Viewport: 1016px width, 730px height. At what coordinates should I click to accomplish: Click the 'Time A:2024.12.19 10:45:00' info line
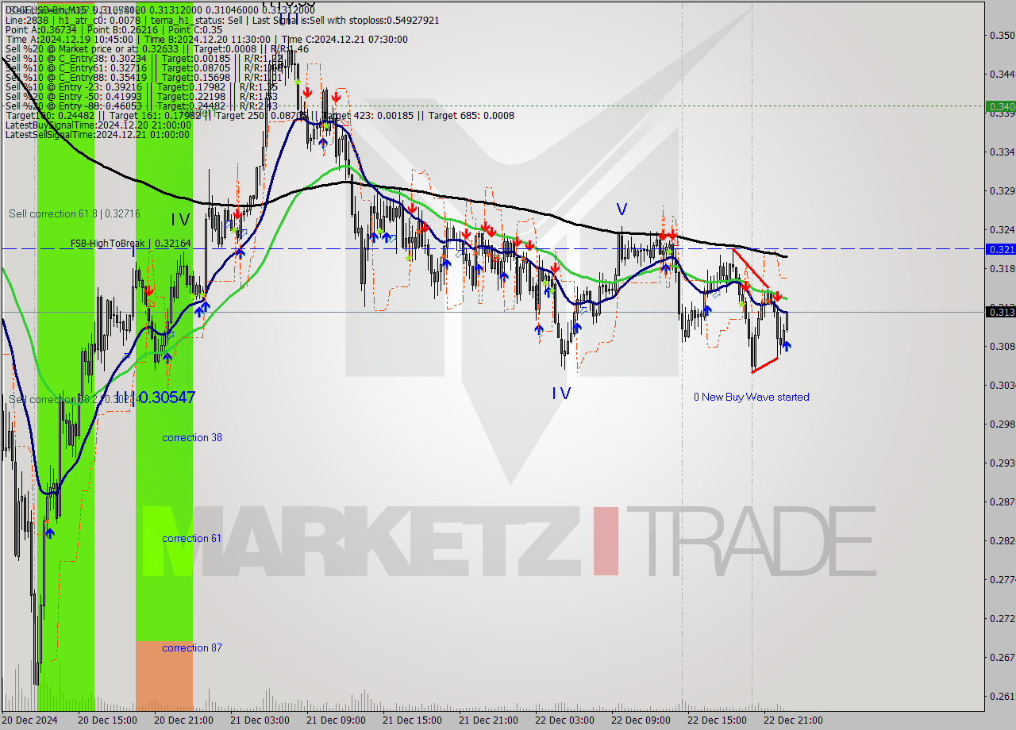click(206, 39)
